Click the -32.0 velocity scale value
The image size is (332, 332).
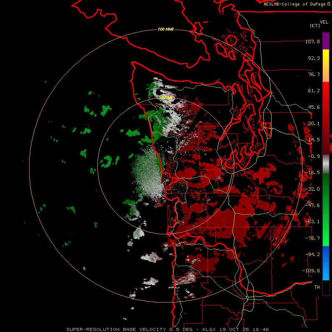(x=312, y=189)
